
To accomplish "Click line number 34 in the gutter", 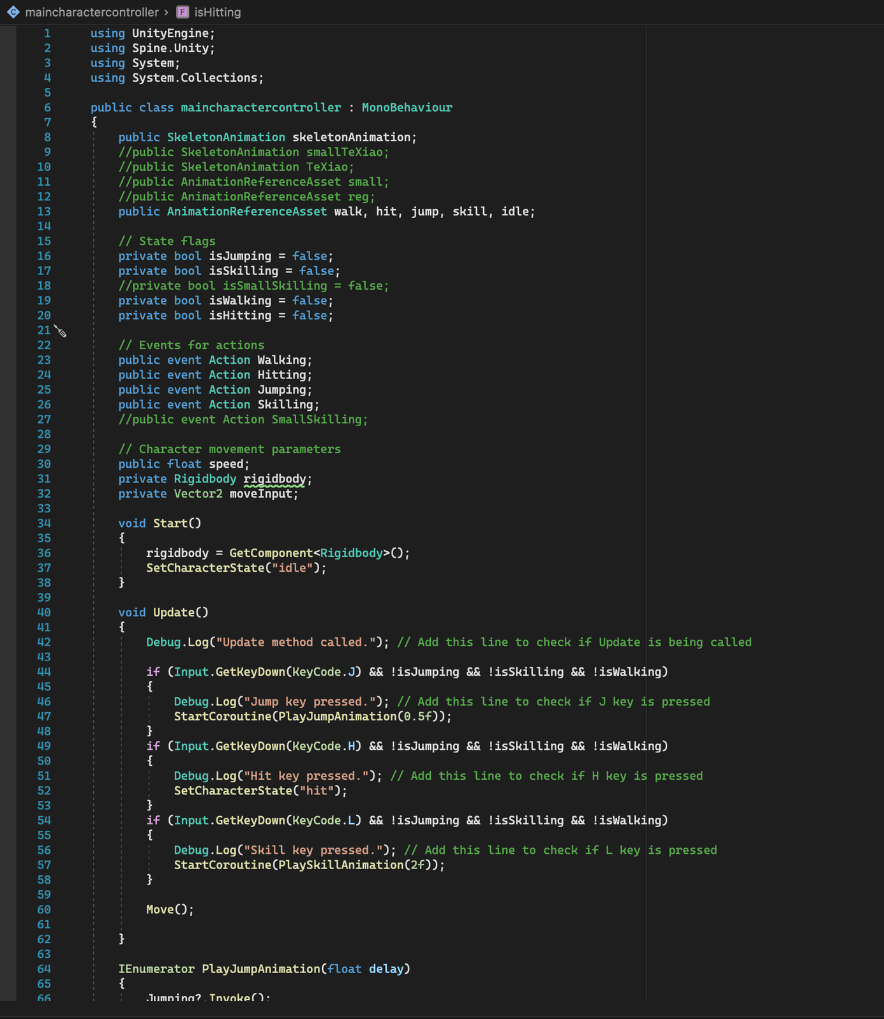I will (43, 523).
